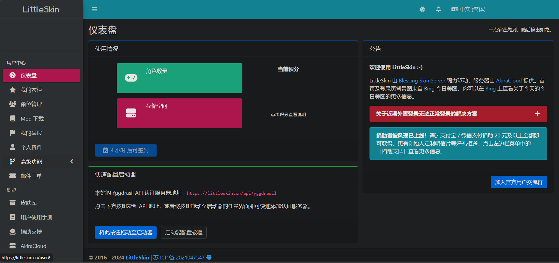The image size is (559, 263).
Task: Open the 启动器配置教程 button
Action: 184,233
